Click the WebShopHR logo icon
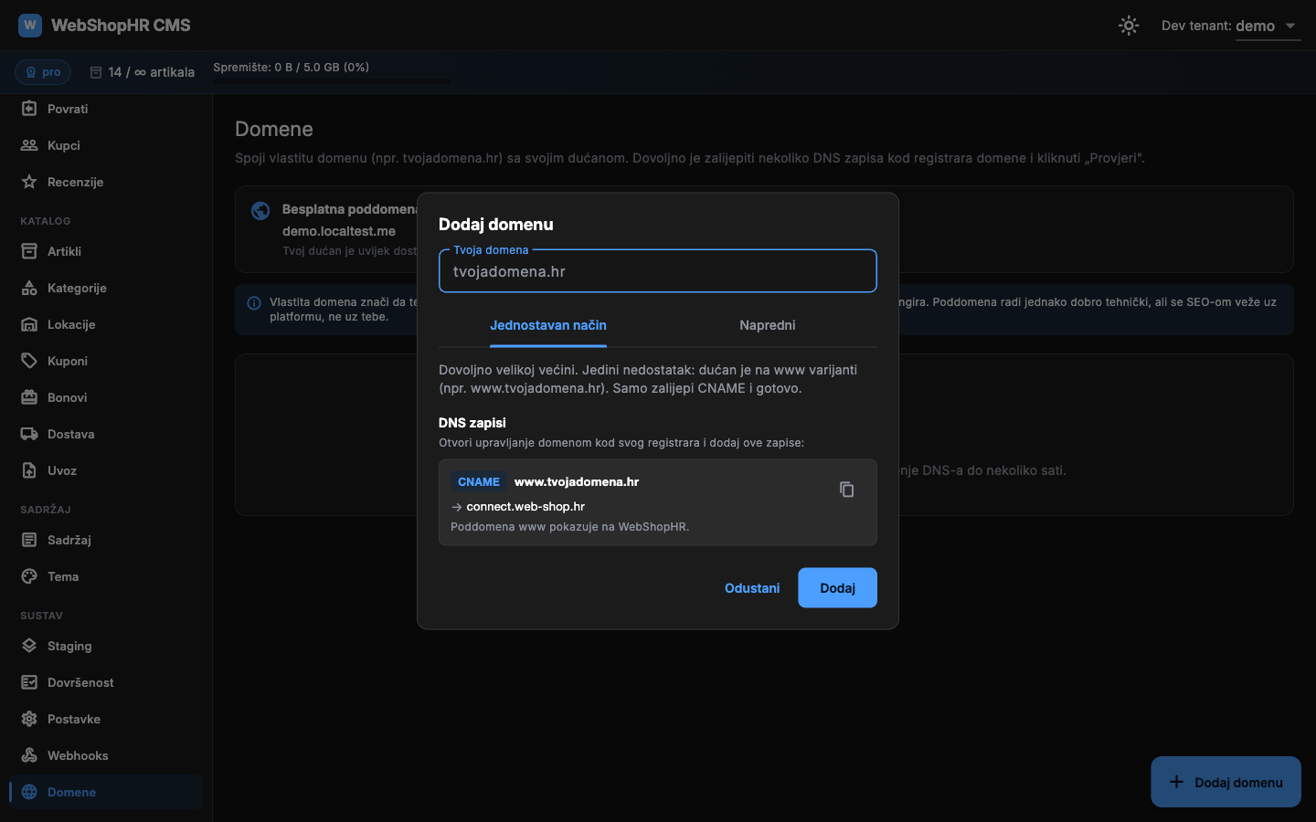Image resolution: width=1316 pixels, height=822 pixels. (x=30, y=26)
